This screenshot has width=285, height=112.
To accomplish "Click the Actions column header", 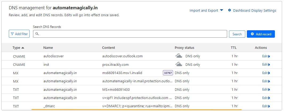I will tap(261, 48).
